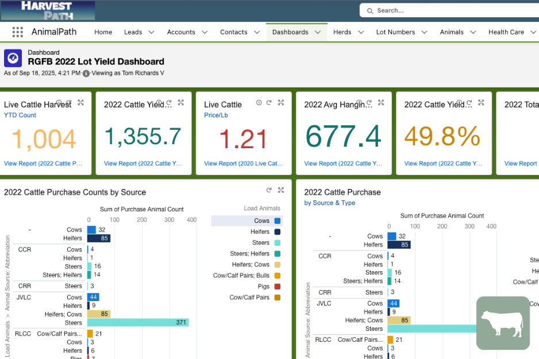Screen dimensions: 539x359
Task: Expand the Live Cattle Price/Lb widget
Action: [281, 102]
